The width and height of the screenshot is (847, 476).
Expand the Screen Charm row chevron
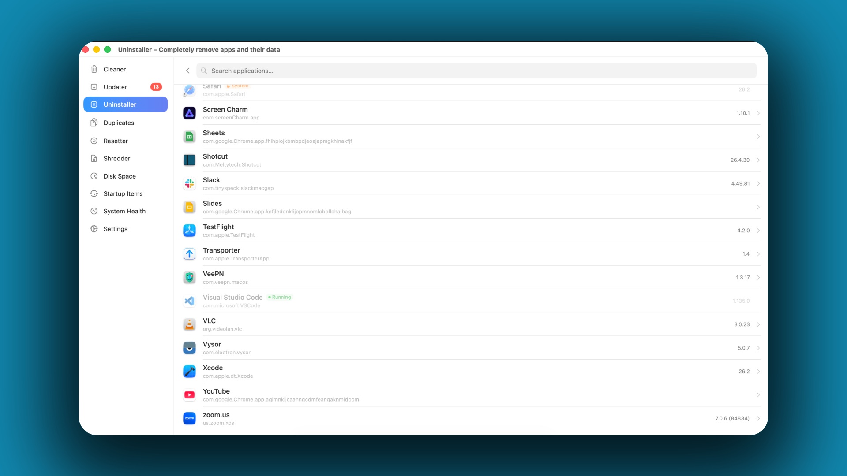[758, 113]
